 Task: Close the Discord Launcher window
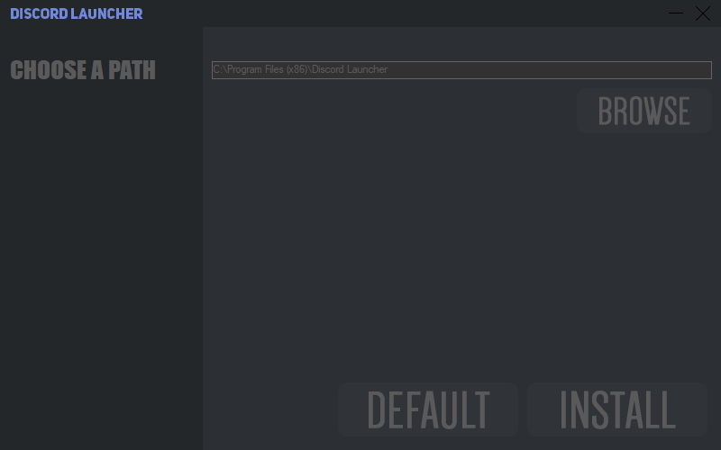click(703, 13)
